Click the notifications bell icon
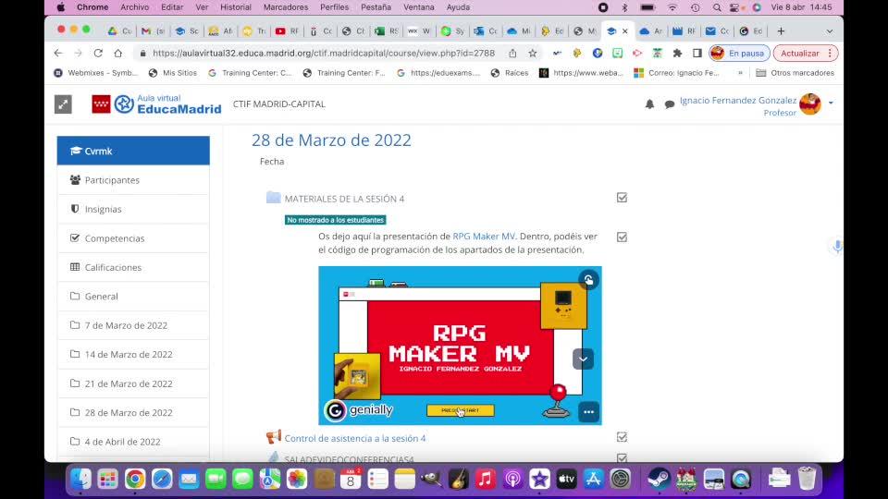 coord(649,104)
